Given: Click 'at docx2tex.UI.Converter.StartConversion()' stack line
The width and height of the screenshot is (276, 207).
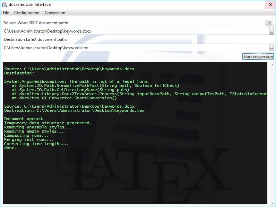Looking at the screenshot, I should coord(64,98).
